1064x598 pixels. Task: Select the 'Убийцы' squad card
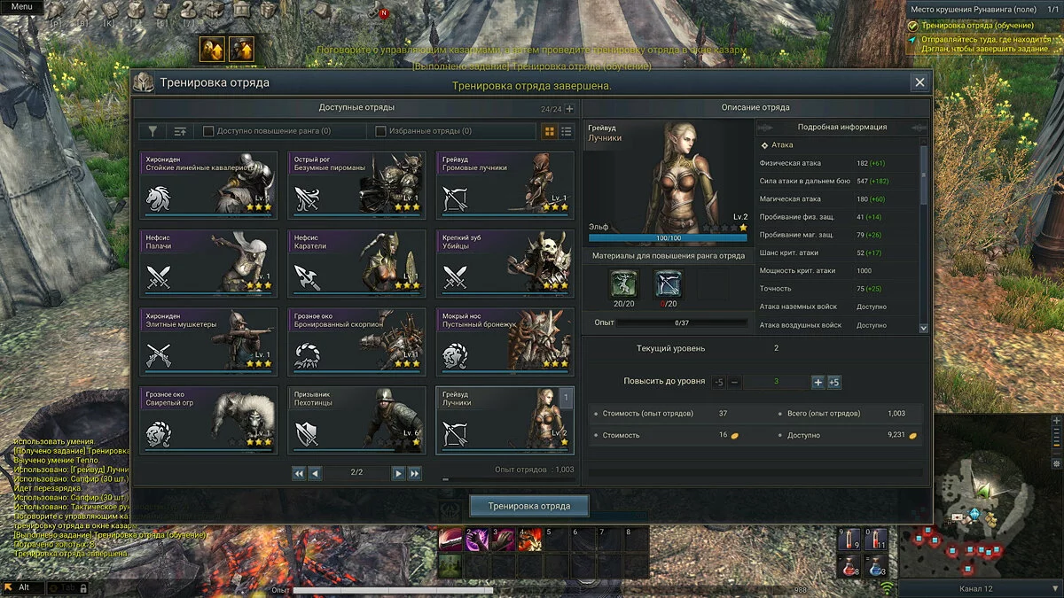click(x=505, y=263)
